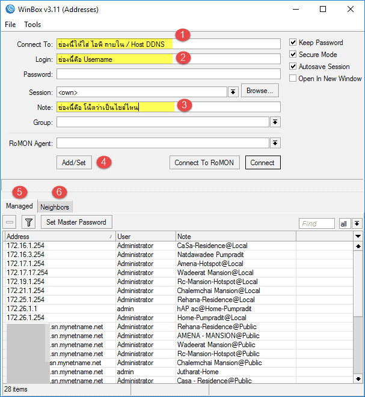Toggle Autosave Session checkbox
Image resolution: width=365 pixels, height=397 pixels.
pyautogui.click(x=293, y=66)
